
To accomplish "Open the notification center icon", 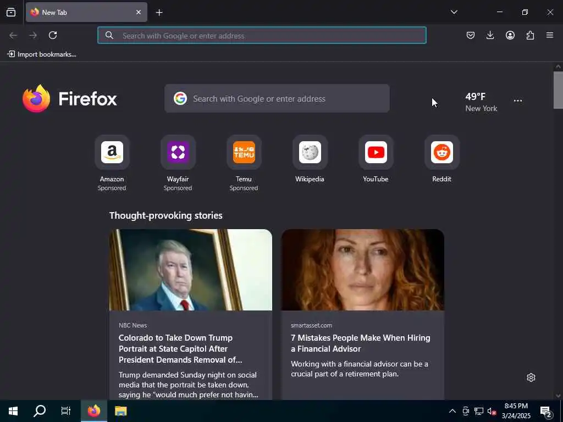I will click(x=546, y=411).
